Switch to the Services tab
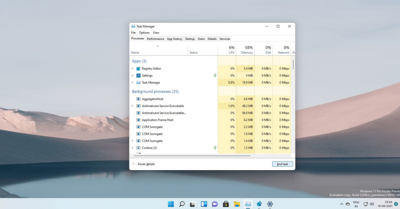 click(225, 39)
